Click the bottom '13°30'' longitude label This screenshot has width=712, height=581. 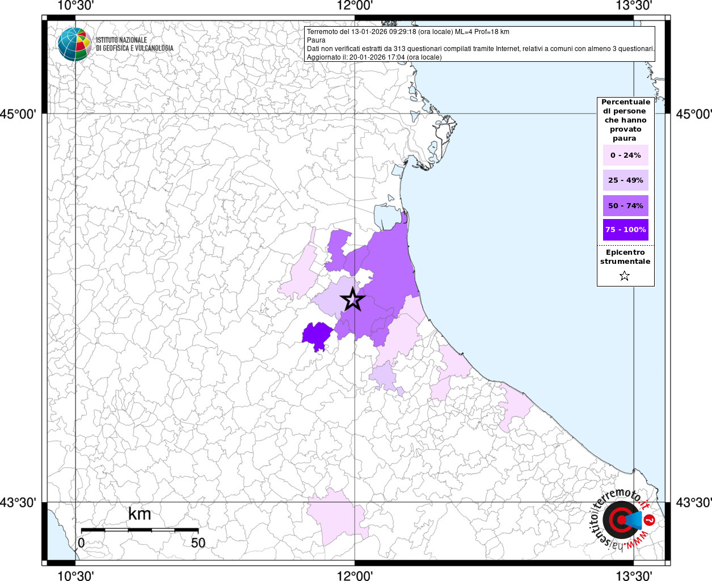click(x=634, y=575)
